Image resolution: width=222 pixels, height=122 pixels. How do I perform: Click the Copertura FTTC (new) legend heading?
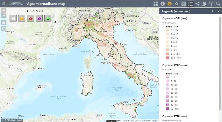(x=174, y=65)
